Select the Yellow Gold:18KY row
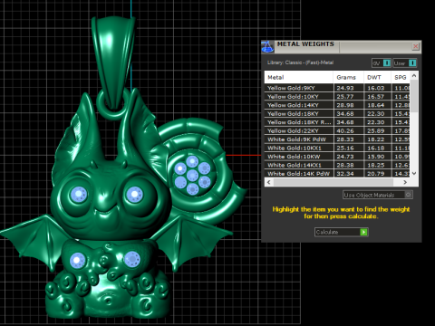This screenshot has width=435, height=326. 337,114
